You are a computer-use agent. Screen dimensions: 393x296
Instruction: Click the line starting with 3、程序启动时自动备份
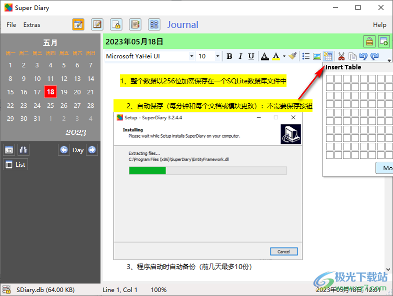pos(189,267)
